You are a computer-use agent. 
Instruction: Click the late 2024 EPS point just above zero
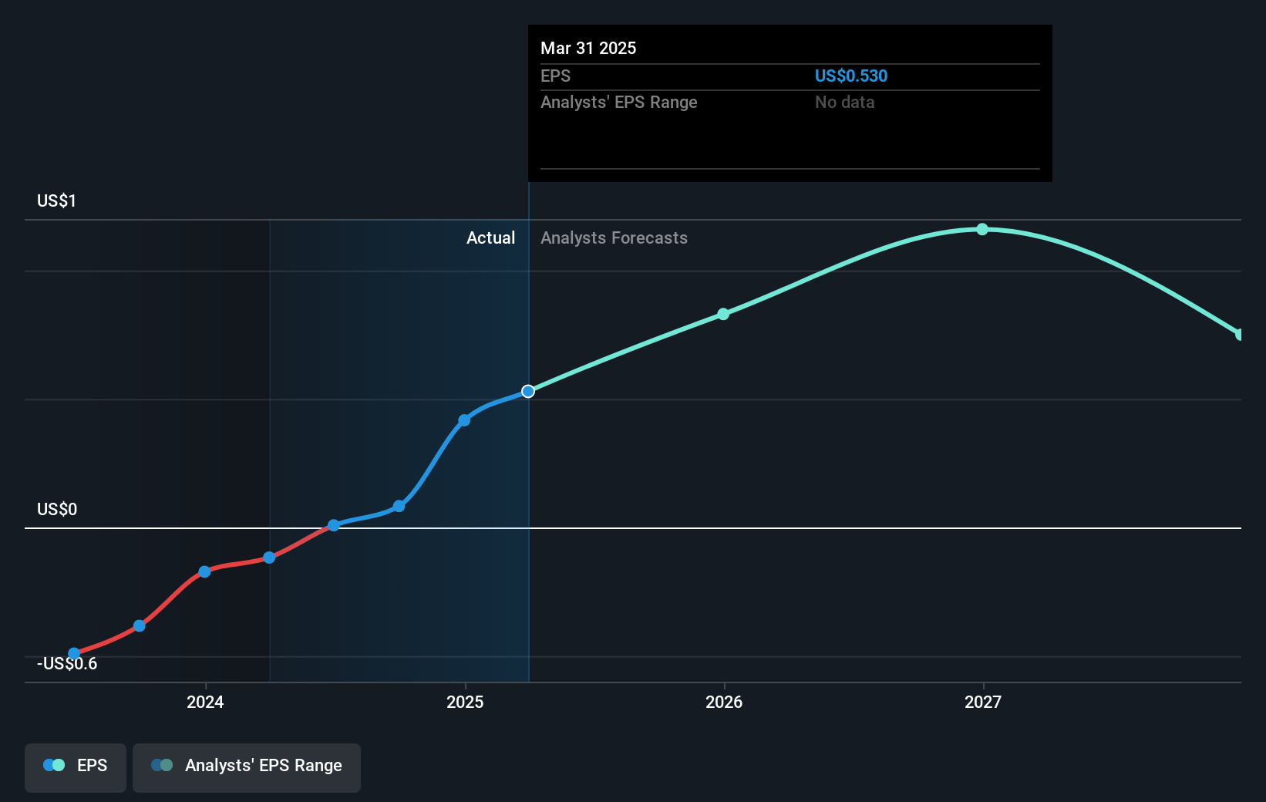coord(399,507)
